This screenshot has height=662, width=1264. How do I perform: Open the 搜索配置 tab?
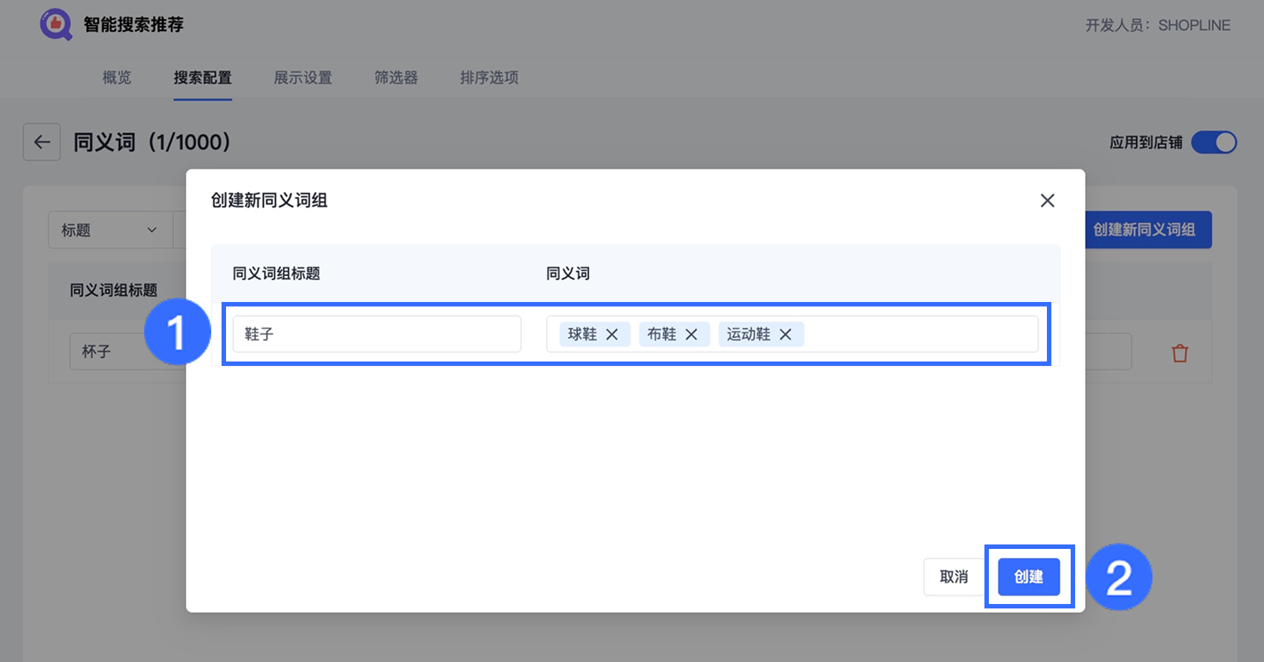click(x=202, y=77)
